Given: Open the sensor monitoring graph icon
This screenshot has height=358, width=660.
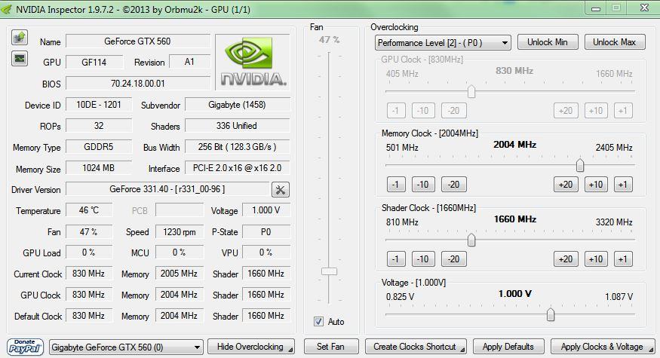Looking at the screenshot, I should [x=20, y=59].
